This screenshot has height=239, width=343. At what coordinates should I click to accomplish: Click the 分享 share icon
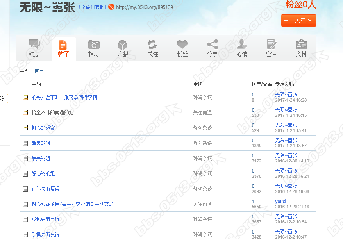[x=212, y=45]
